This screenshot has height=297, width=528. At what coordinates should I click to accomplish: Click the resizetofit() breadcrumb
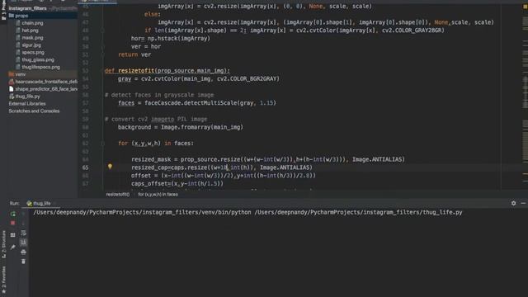click(x=117, y=195)
